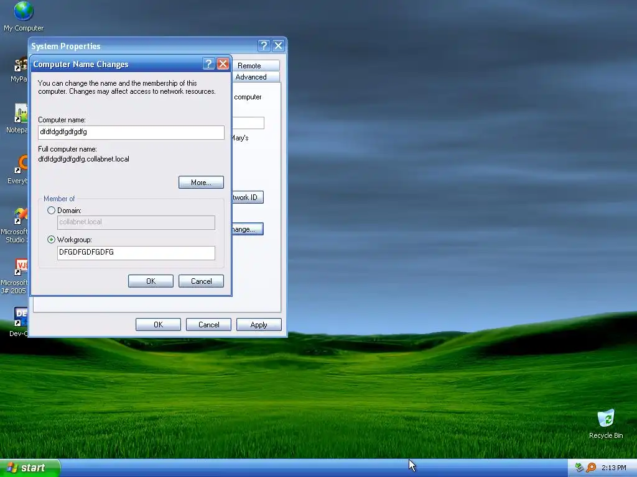Select the Workgroup radio button
Screen dimensions: 637x477
[51, 240]
